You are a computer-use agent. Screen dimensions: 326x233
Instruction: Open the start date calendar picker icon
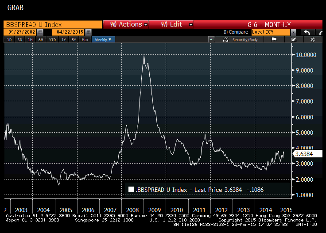[40, 32]
